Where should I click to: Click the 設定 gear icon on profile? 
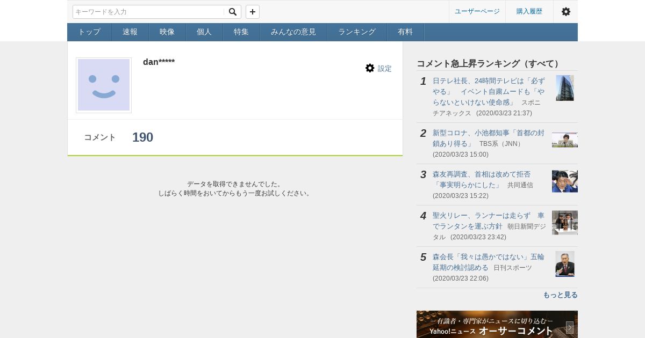370,68
